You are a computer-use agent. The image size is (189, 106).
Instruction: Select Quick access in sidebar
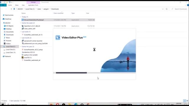click(8, 15)
